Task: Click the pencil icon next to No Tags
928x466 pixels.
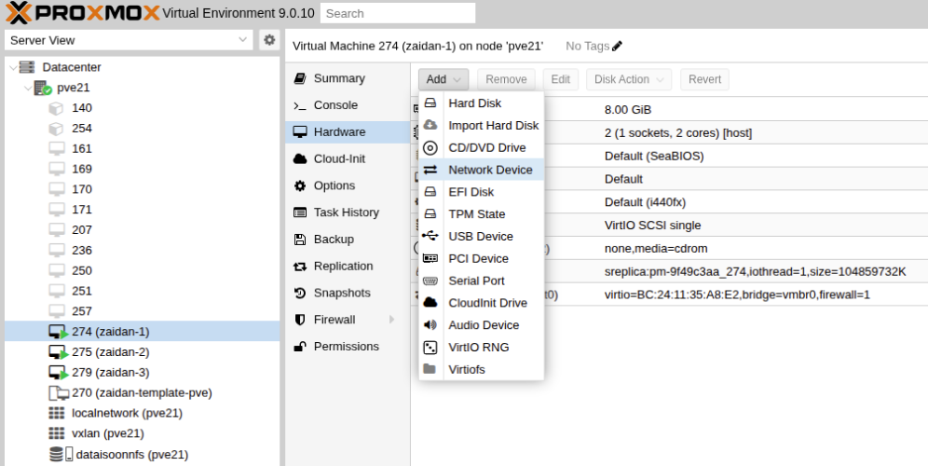Action: [617, 46]
